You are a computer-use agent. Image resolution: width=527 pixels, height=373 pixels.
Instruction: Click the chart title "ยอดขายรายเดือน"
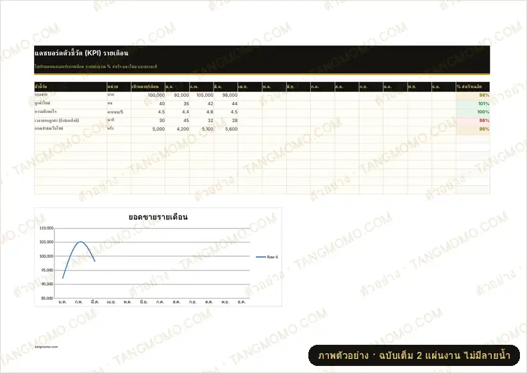click(x=158, y=217)
